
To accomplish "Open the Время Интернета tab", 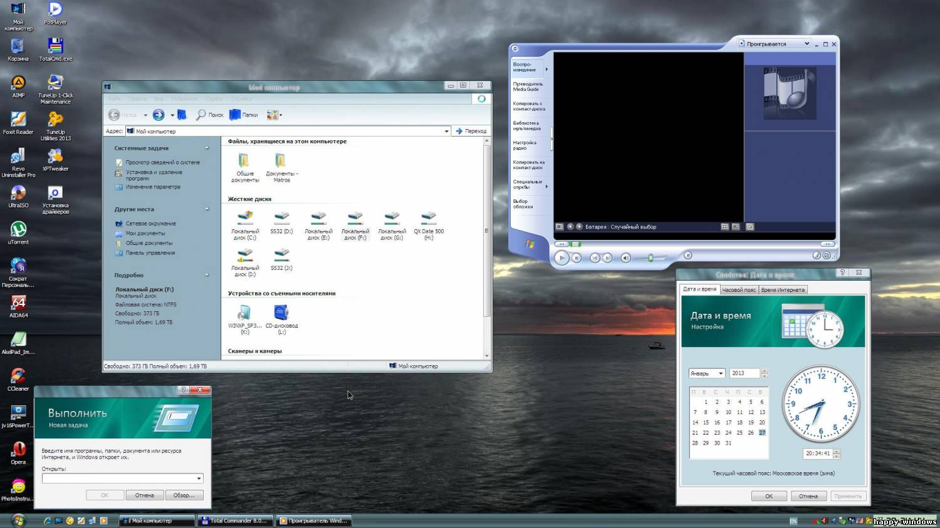I will click(783, 290).
